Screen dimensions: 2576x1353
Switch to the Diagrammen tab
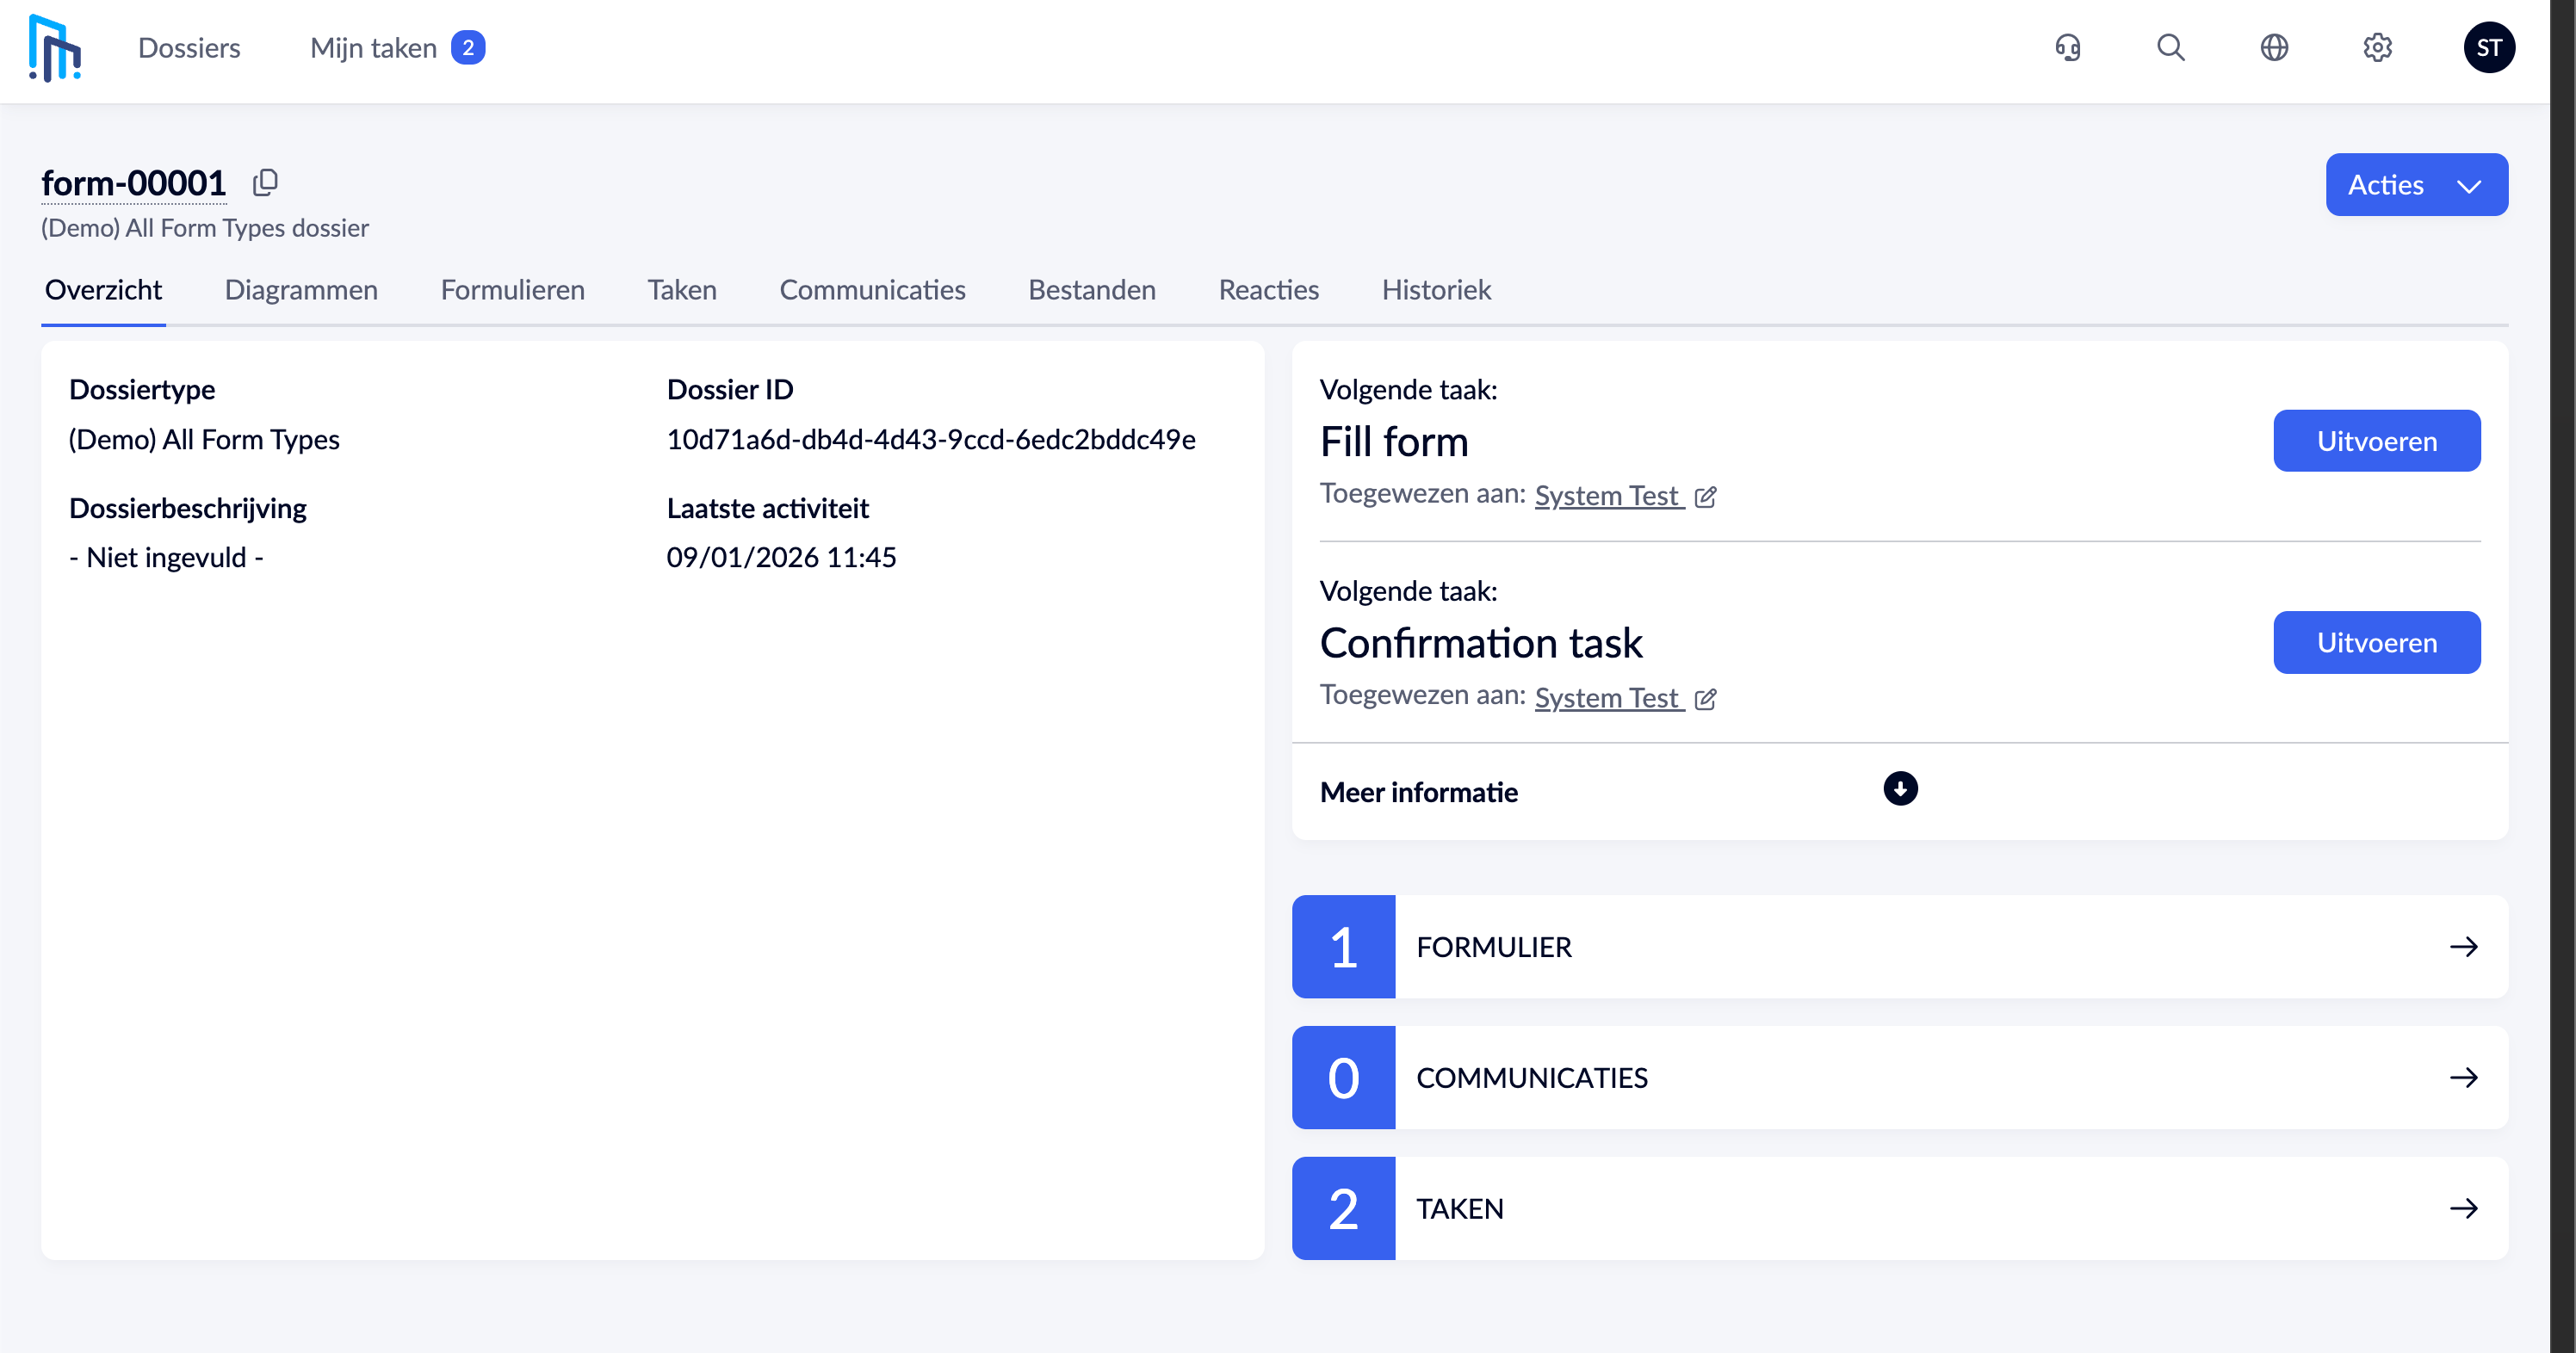pyautogui.click(x=301, y=290)
